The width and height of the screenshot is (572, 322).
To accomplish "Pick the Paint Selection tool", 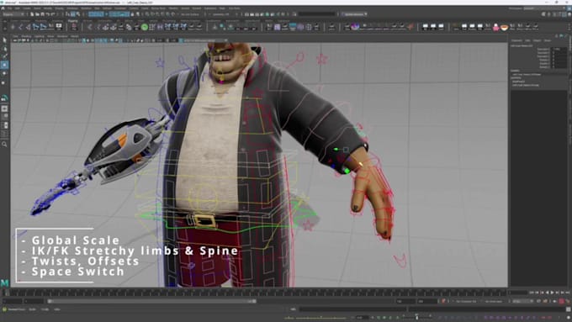I will pyautogui.click(x=4, y=56).
